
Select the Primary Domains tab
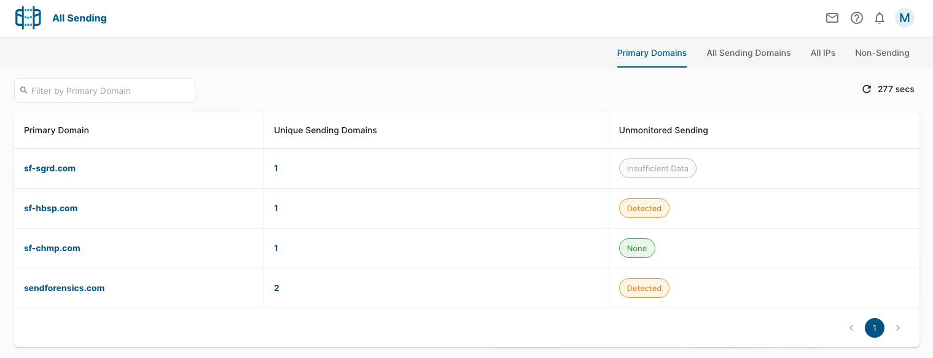[652, 53]
